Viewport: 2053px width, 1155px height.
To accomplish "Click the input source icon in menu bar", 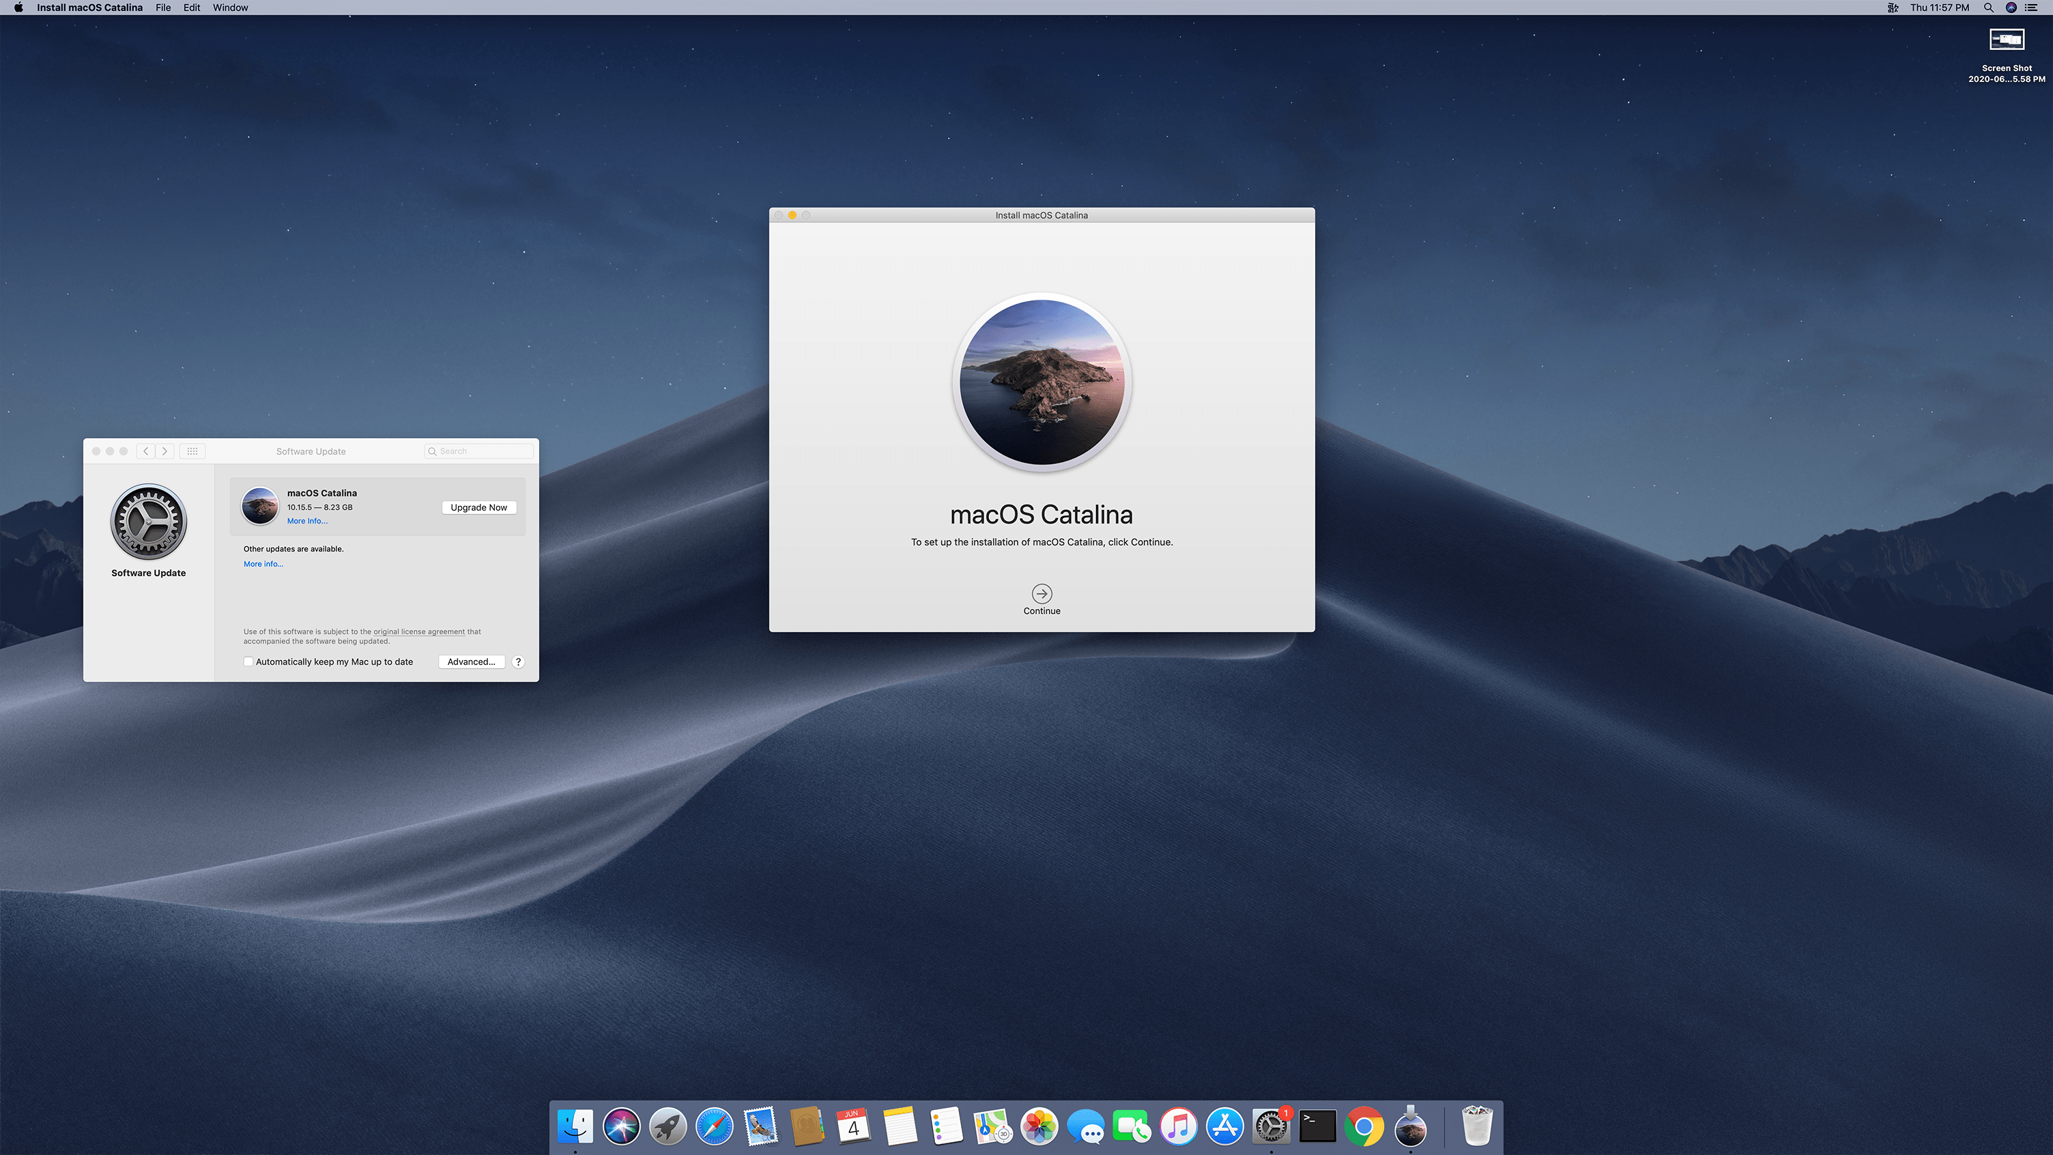I will [x=1893, y=8].
